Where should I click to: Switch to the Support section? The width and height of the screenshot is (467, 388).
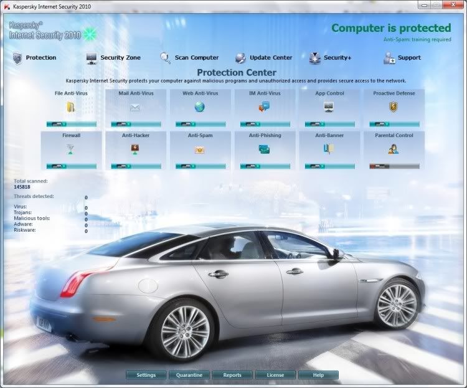click(x=409, y=58)
